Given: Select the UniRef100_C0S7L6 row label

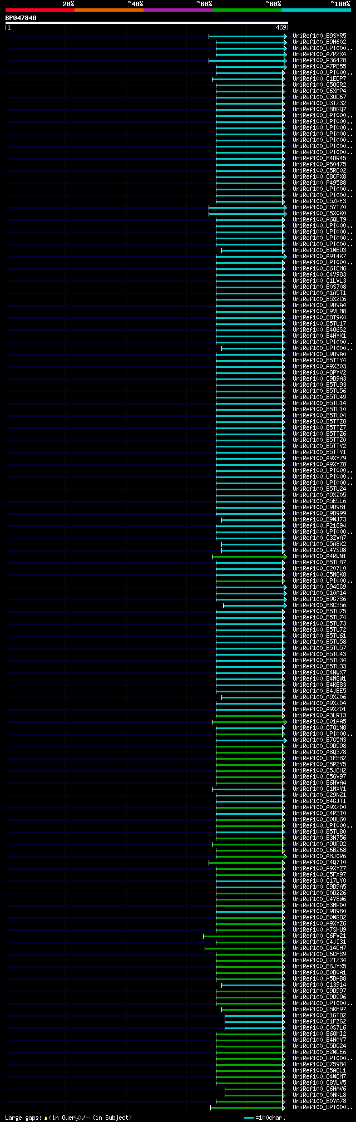Looking at the screenshot, I should point(319,1027).
